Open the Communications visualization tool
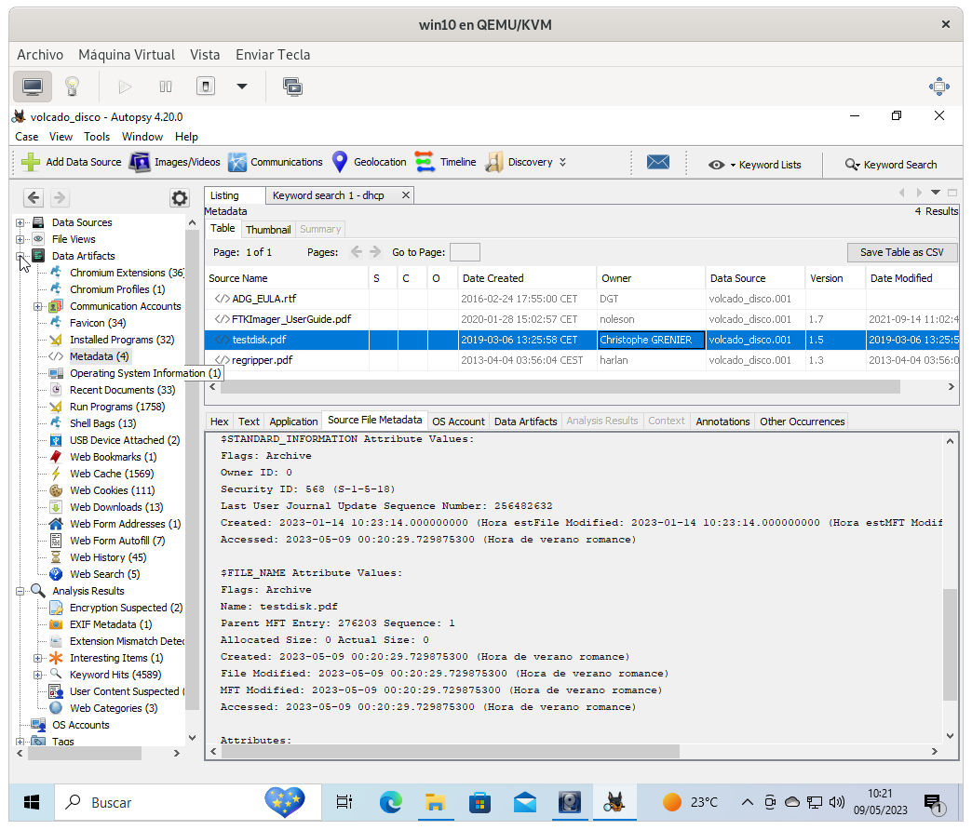Viewport: 972px width, 830px height. 276,162
